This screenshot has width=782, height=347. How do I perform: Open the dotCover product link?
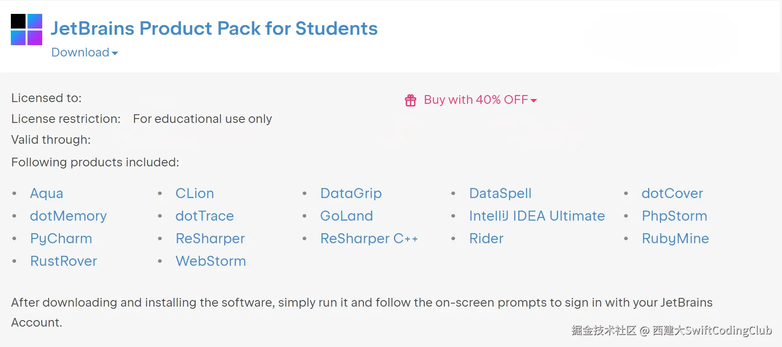[672, 193]
